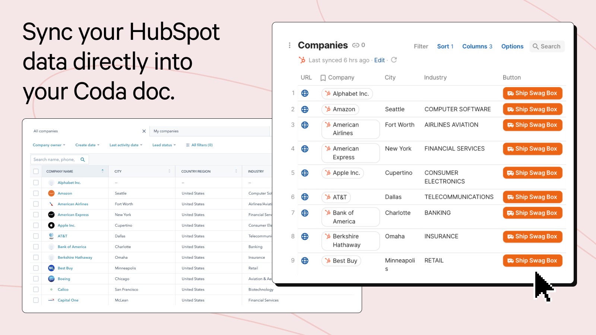Click the Boeing logo in HubSpot list
This screenshot has height=335, width=596.
click(51, 279)
